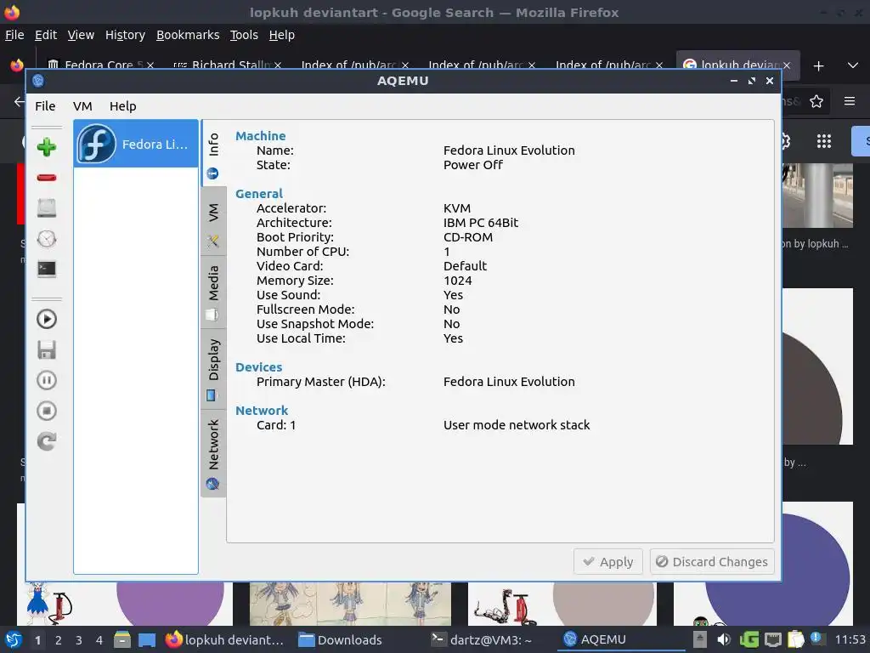This screenshot has height=653, width=870.
Task: Select Fedora Li... VM in list
Action: 136,144
